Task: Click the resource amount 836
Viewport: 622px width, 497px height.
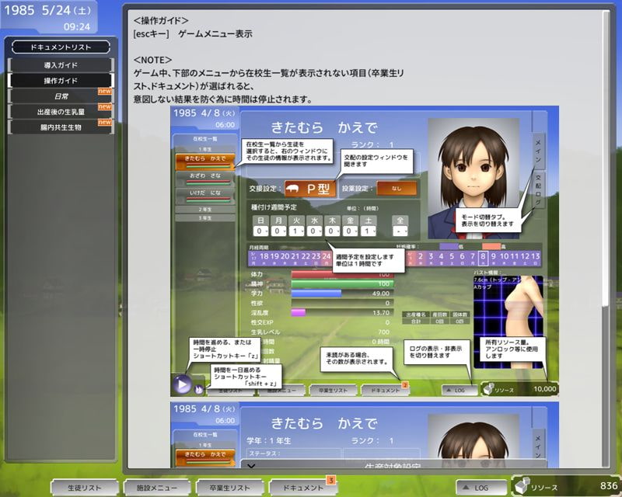Action: pos(608,486)
